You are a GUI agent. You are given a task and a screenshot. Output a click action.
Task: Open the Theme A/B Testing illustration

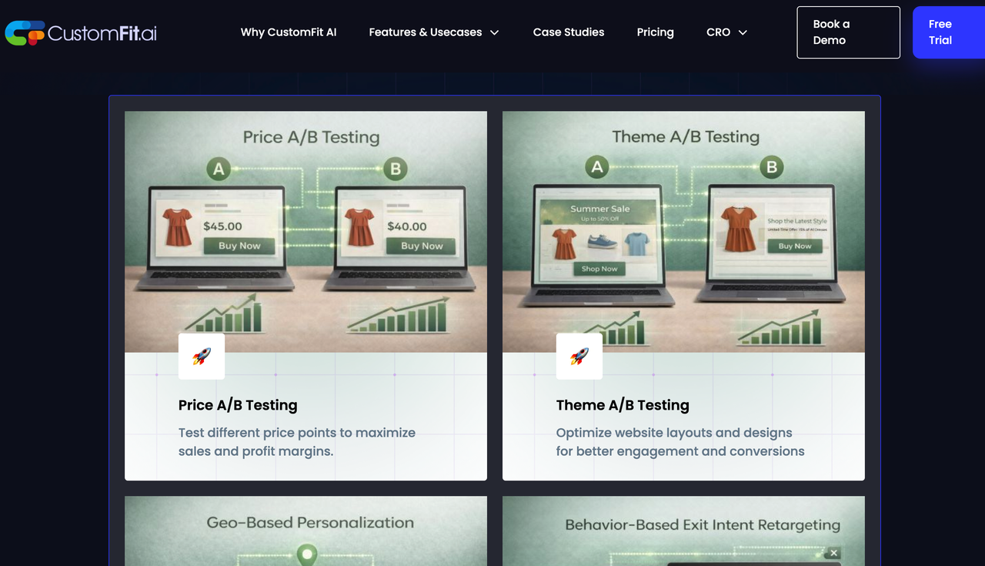coord(683,231)
